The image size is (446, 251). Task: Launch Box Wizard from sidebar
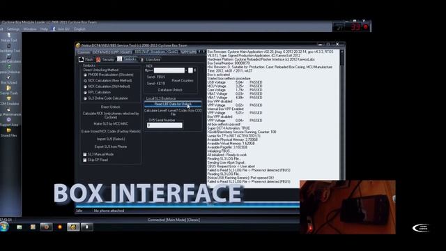(x=9, y=79)
